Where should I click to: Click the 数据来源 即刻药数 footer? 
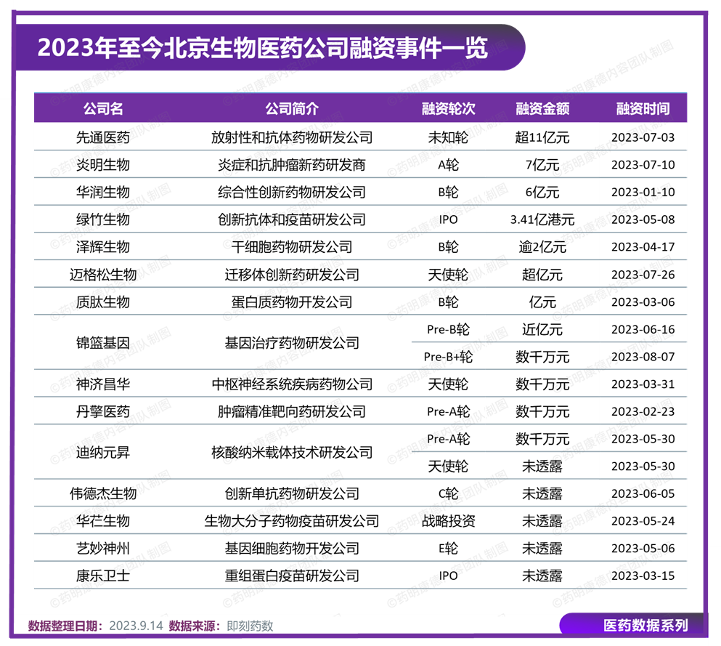point(221,626)
